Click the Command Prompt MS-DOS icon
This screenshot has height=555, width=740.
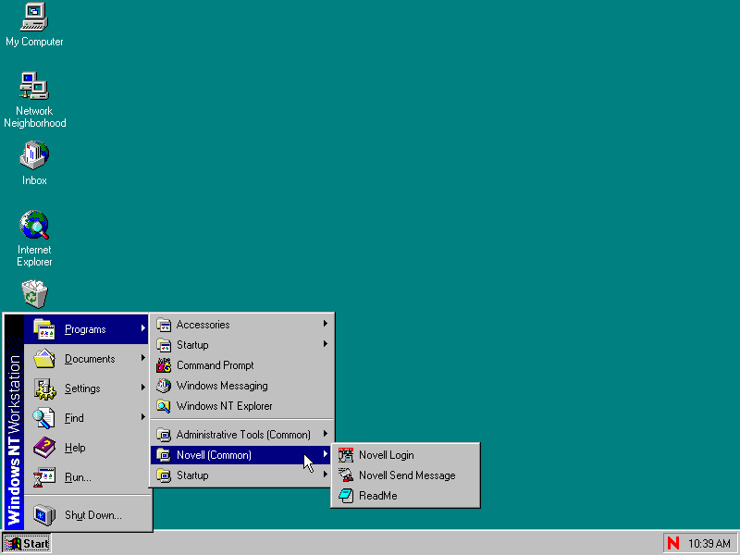[164, 365]
